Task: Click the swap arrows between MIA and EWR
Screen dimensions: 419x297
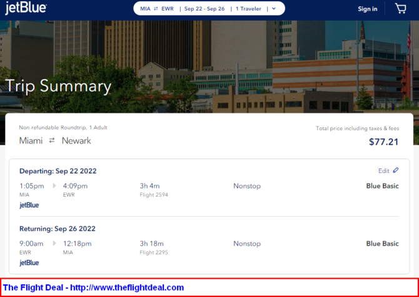Action: [x=156, y=9]
